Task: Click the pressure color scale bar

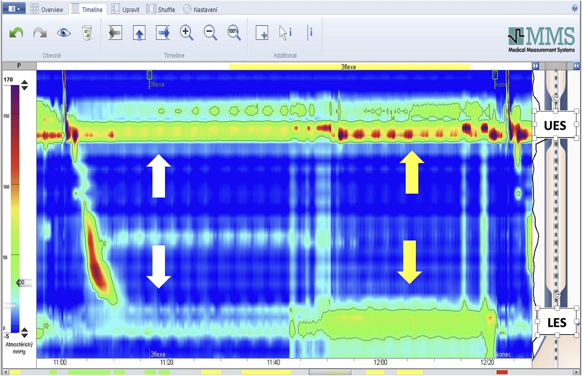Action: (x=15, y=209)
